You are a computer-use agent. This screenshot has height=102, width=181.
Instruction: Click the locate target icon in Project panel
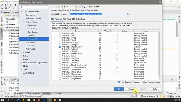click(14, 16)
